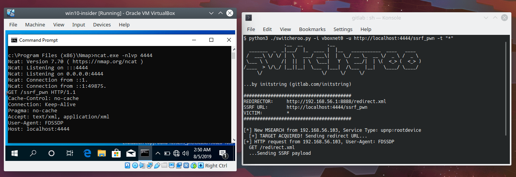
Task: Open VirtualBox File menu
Action: (x=13, y=25)
